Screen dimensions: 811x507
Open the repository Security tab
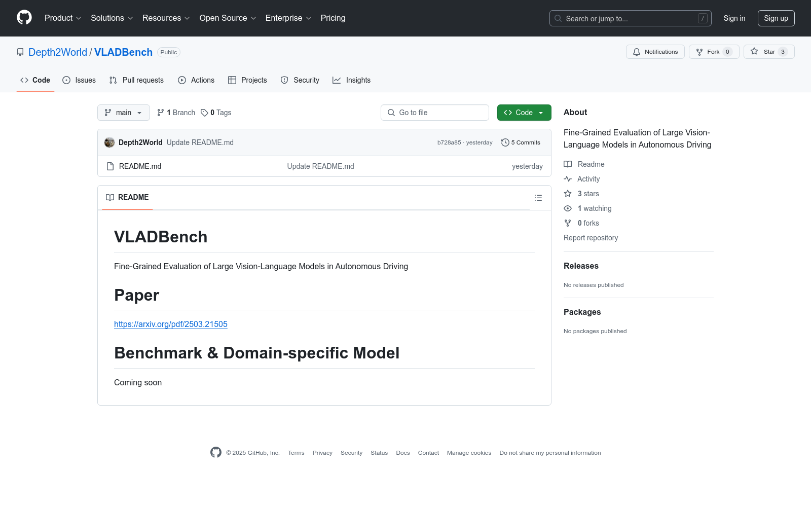tap(300, 80)
